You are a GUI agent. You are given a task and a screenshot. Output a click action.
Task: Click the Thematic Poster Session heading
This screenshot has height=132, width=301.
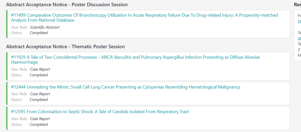pyautogui.click(x=65, y=47)
